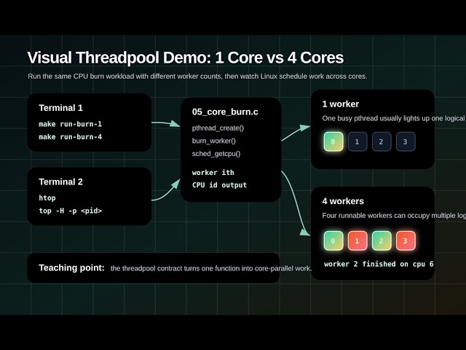
Task: Select the top -H -p <pid> command
Action: click(x=71, y=211)
